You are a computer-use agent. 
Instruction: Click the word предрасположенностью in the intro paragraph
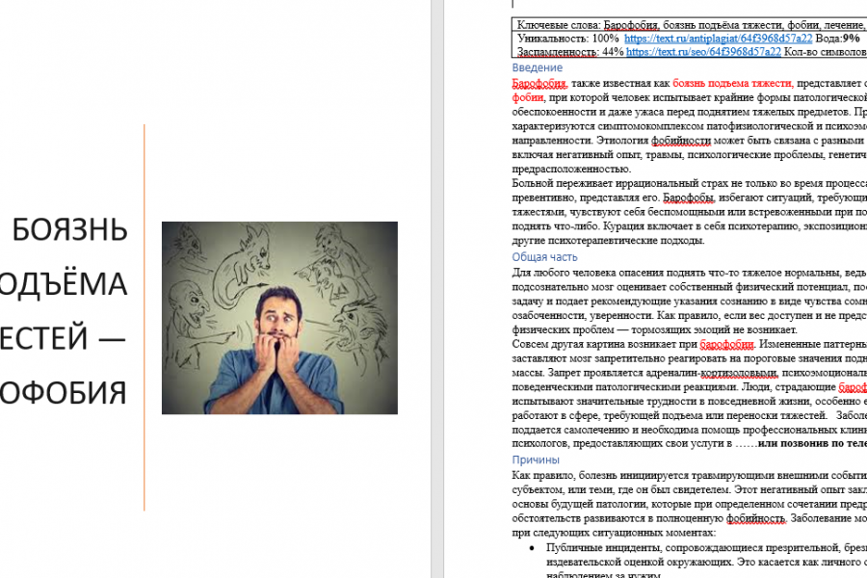coord(571,169)
